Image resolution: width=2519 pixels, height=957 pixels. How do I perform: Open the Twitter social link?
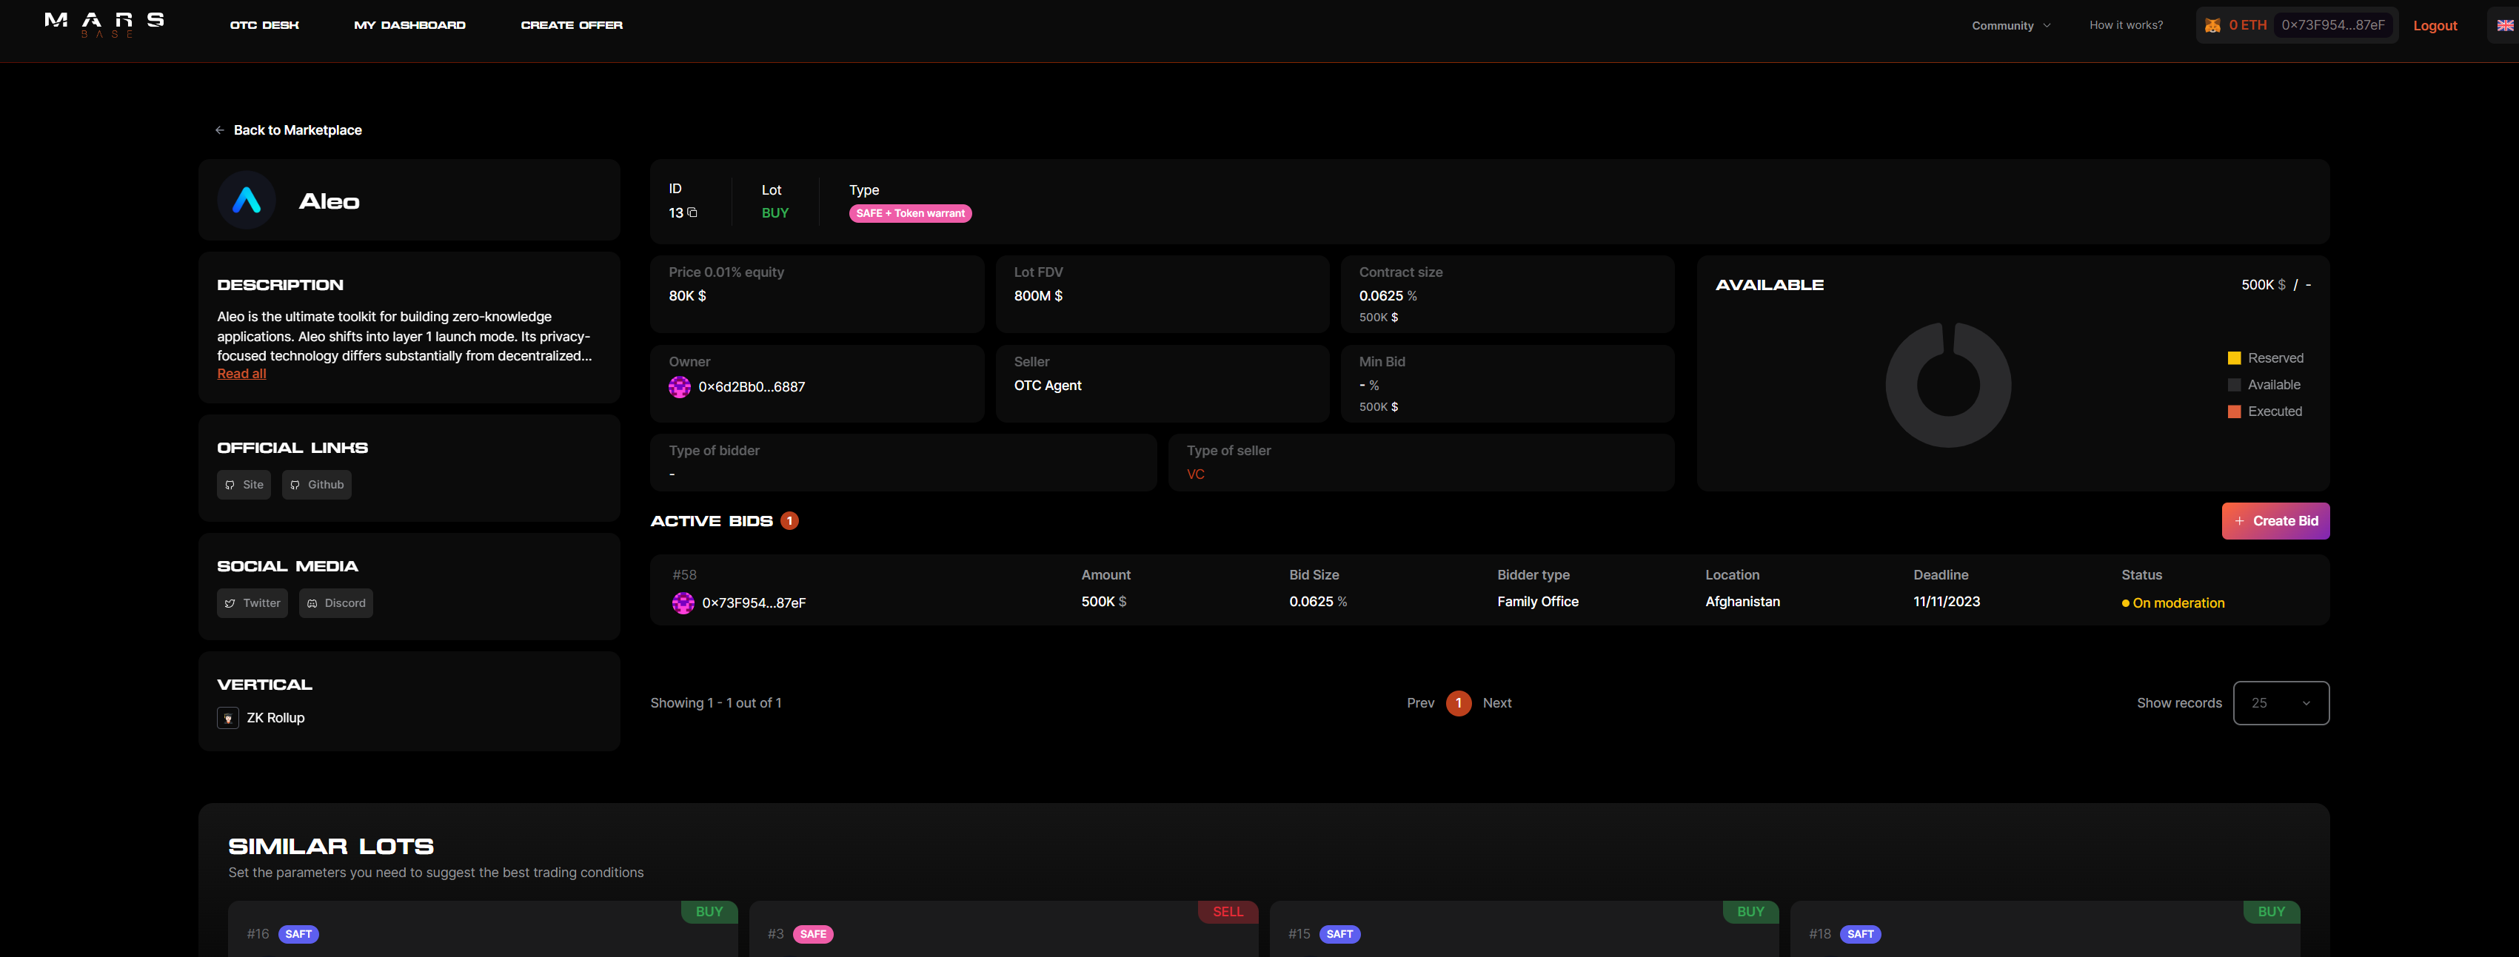(252, 603)
